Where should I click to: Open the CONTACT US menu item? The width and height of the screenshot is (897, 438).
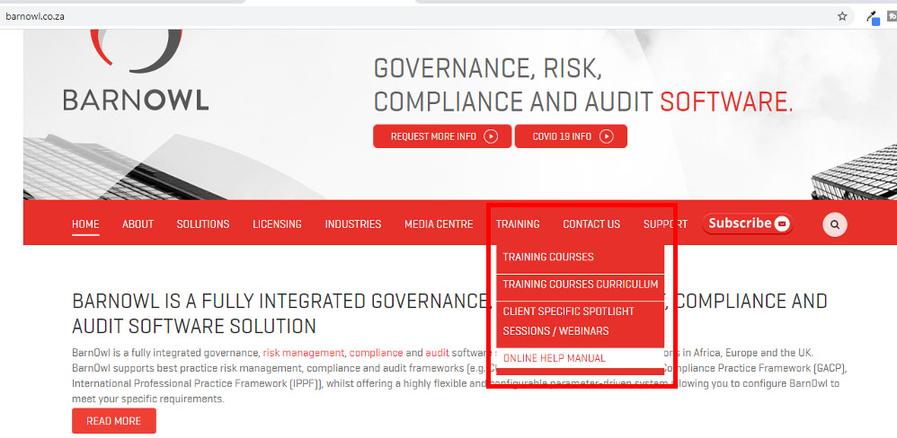591,224
